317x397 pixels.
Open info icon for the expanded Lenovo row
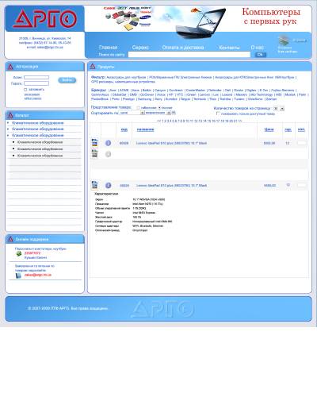pos(108,186)
